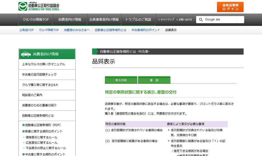Click row (1) 走行距離計が交換されている車両の場合
The image size is (262, 156).
(134, 130)
